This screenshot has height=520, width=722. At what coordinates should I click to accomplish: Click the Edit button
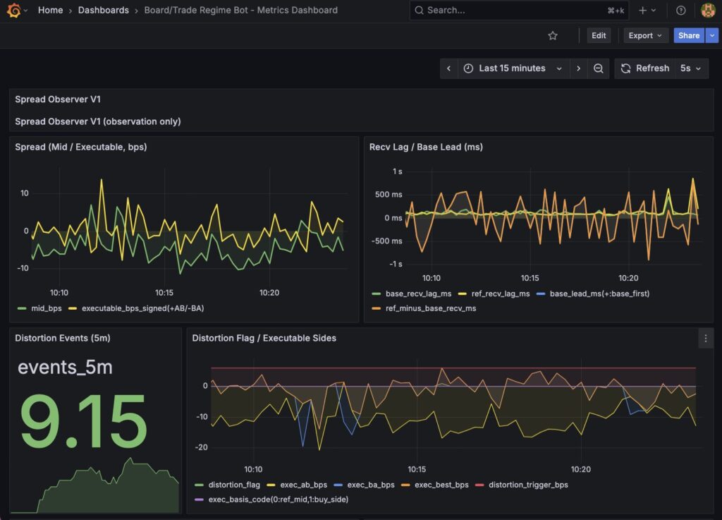pos(599,35)
